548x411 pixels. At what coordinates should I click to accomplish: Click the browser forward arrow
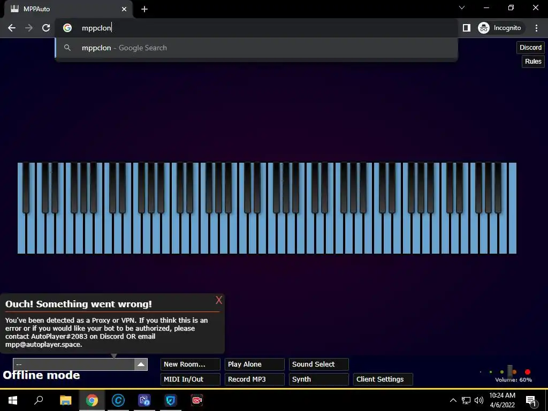click(x=29, y=28)
